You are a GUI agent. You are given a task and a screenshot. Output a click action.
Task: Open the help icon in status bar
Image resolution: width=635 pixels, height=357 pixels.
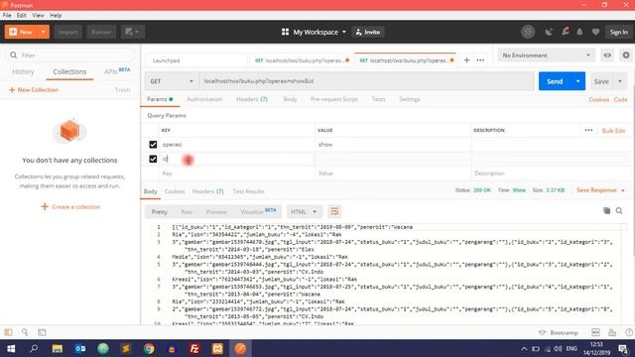point(629,332)
